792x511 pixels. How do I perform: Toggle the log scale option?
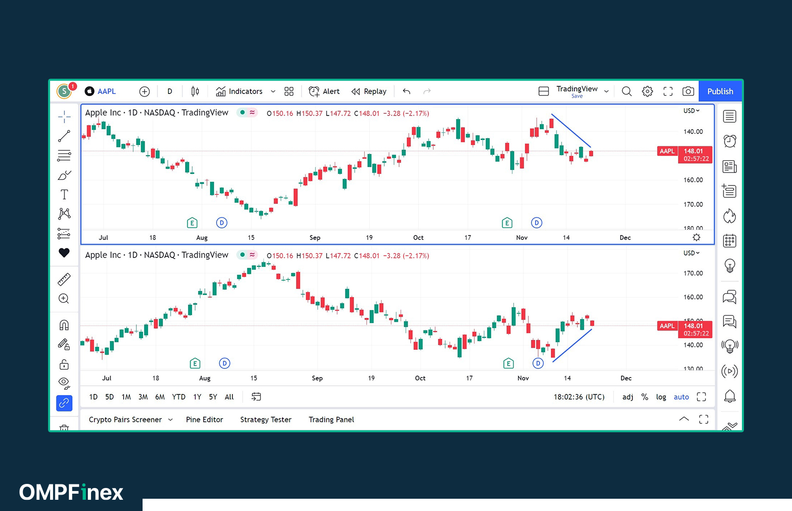pyautogui.click(x=661, y=397)
